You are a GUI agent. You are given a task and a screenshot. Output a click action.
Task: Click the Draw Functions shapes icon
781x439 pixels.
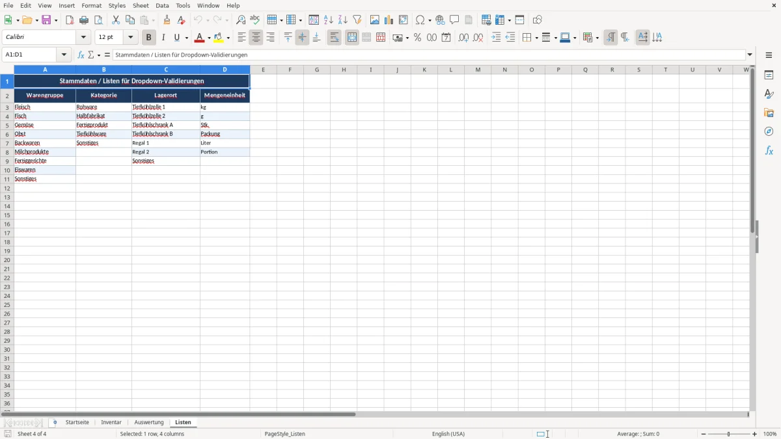click(537, 20)
